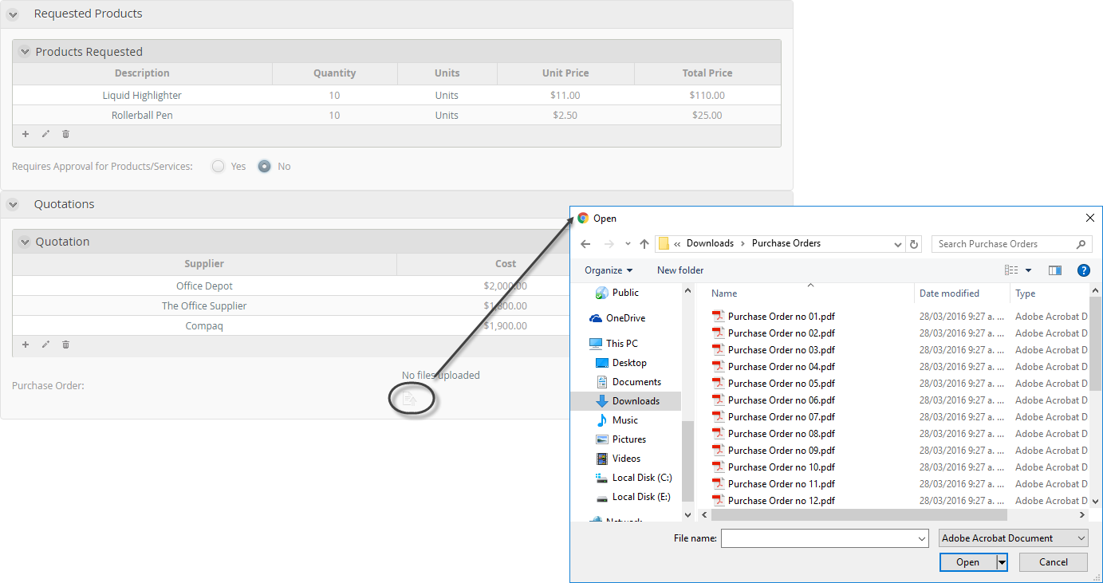This screenshot has width=1103, height=583.
Task: Click Downloads in the address bar
Action: click(710, 243)
